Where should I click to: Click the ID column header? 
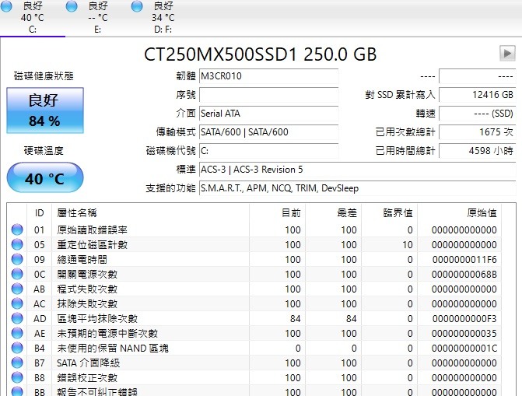point(39,213)
